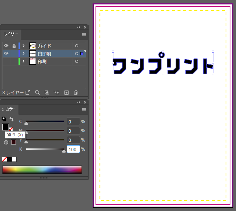Click the export layer icon in Layers panel
This screenshot has height=211, width=236.
[x=27, y=92]
